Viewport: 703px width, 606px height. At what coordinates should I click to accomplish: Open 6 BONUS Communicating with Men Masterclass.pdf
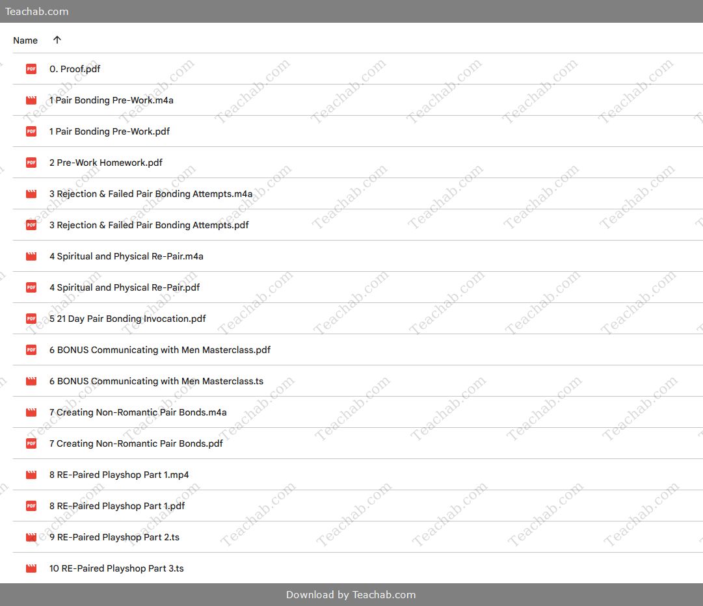tap(160, 350)
